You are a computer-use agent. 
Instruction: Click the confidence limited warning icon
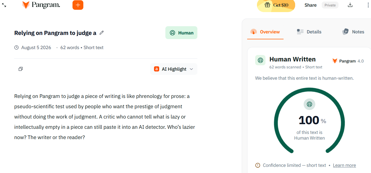point(257,165)
